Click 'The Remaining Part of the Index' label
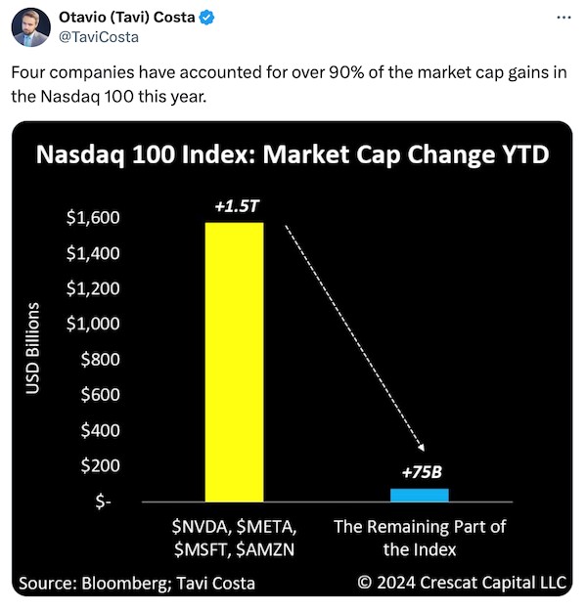 420,538
